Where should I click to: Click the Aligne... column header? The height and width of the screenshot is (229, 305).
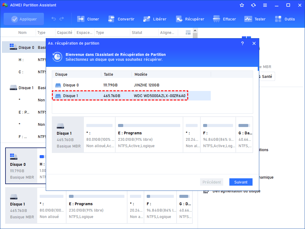tap(167, 33)
